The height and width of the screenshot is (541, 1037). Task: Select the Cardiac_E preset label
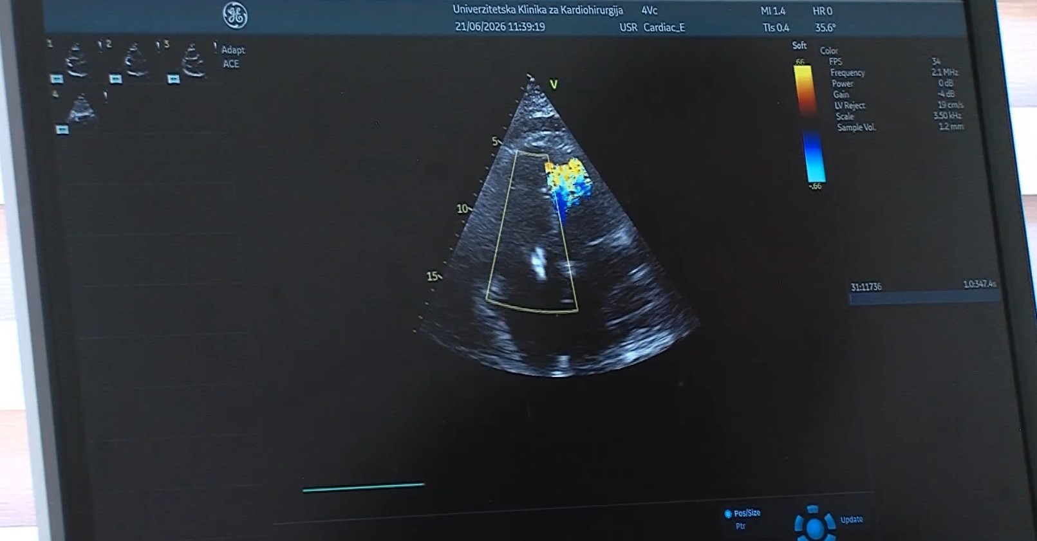pos(664,28)
